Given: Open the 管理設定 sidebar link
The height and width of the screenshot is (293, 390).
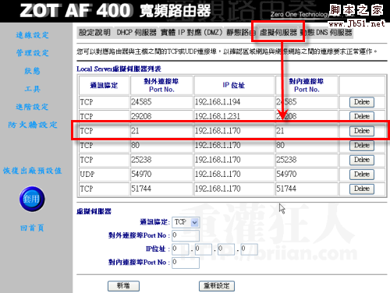Looking at the screenshot, I should [32, 53].
